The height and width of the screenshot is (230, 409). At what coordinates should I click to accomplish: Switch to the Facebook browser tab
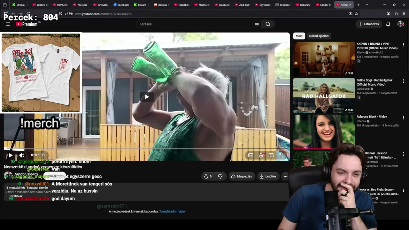click(121, 5)
